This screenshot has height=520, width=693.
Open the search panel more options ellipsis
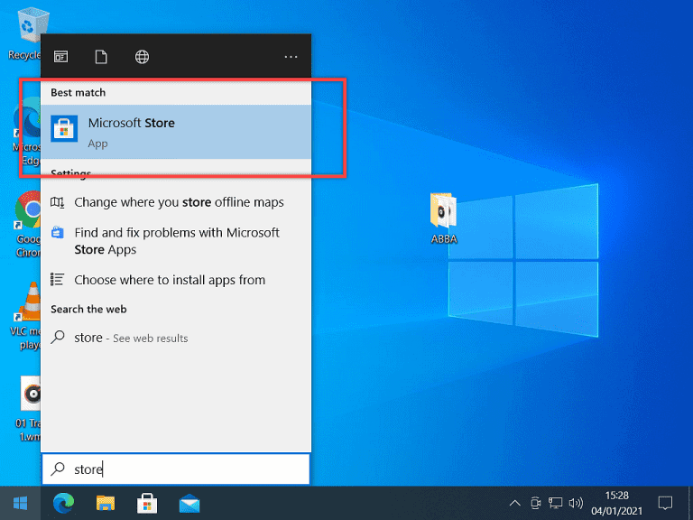pos(291,57)
